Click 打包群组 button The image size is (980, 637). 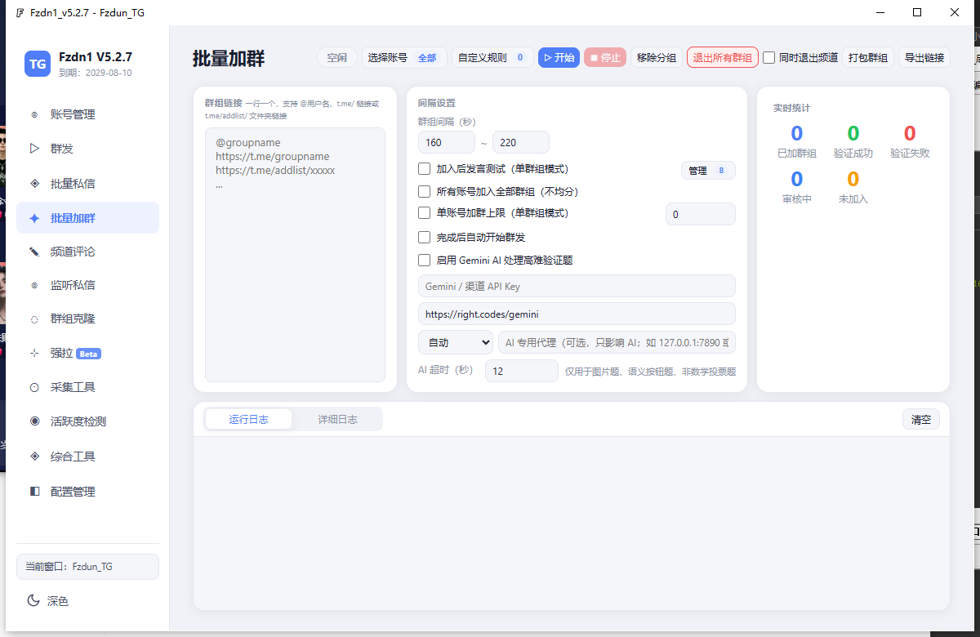(x=868, y=58)
